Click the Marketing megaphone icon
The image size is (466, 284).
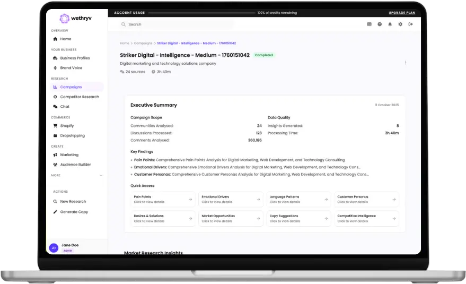[x=55, y=155]
